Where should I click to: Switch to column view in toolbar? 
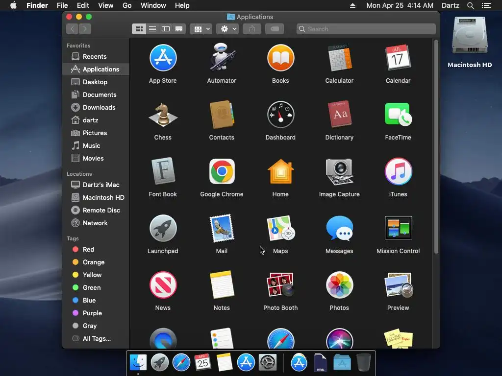[x=166, y=29]
